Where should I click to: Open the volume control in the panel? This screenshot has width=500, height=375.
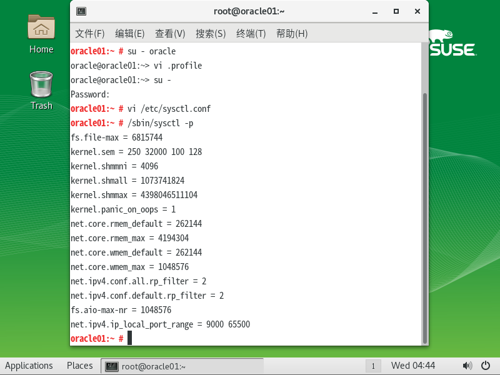(x=467, y=366)
